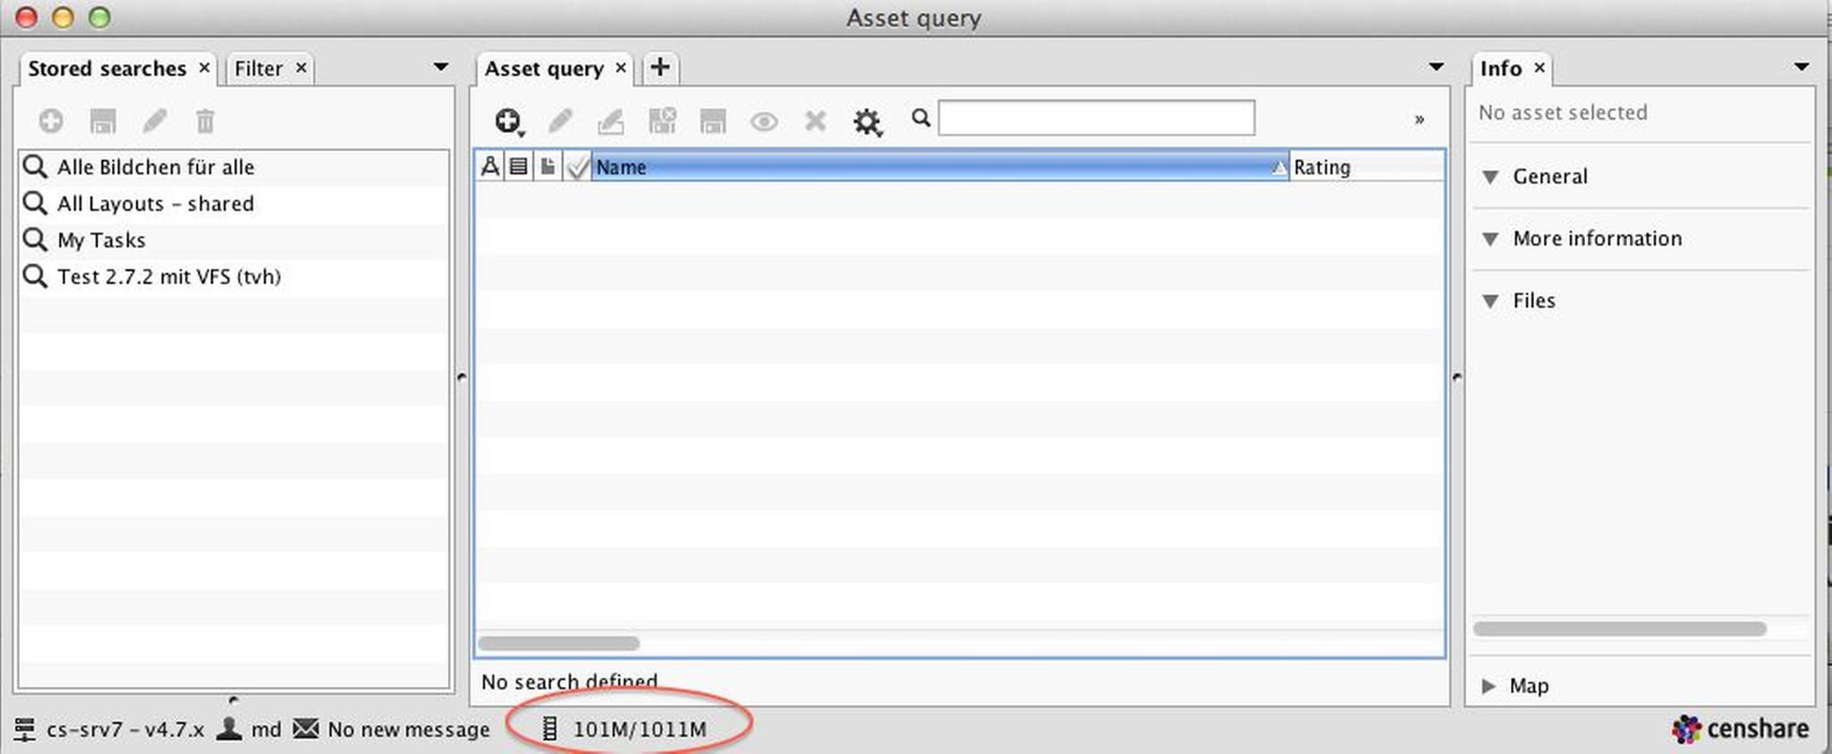This screenshot has height=754, width=1832.
Task: Click the horizontal scrollbar in results table
Action: [559, 643]
